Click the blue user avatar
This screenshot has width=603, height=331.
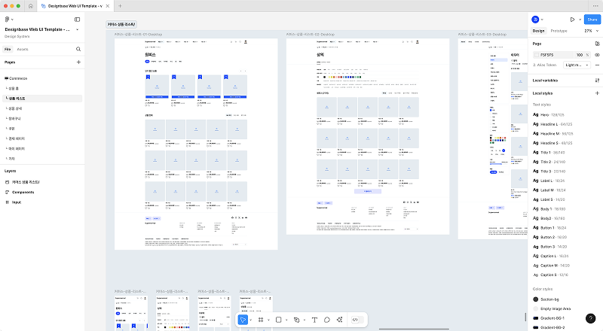coord(535,20)
